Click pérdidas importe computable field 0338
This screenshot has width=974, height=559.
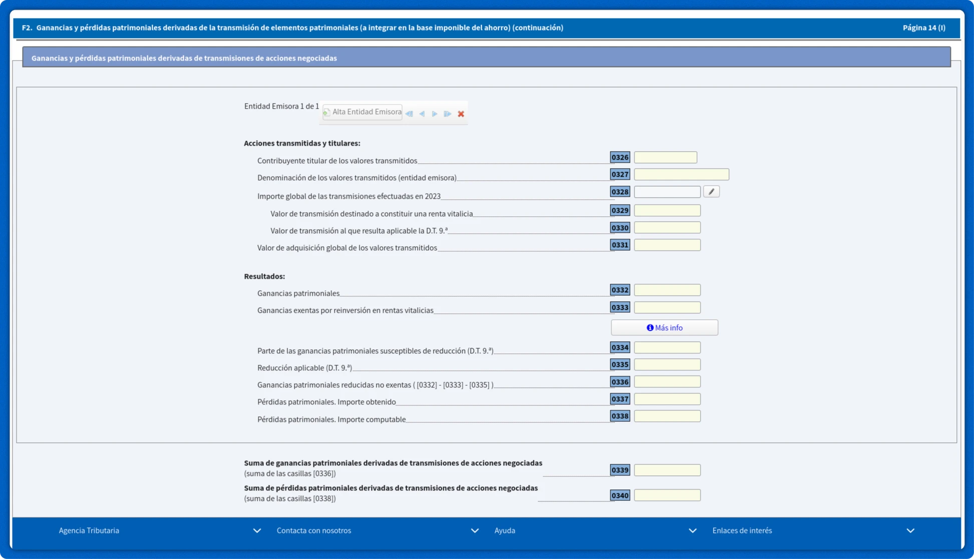click(667, 416)
